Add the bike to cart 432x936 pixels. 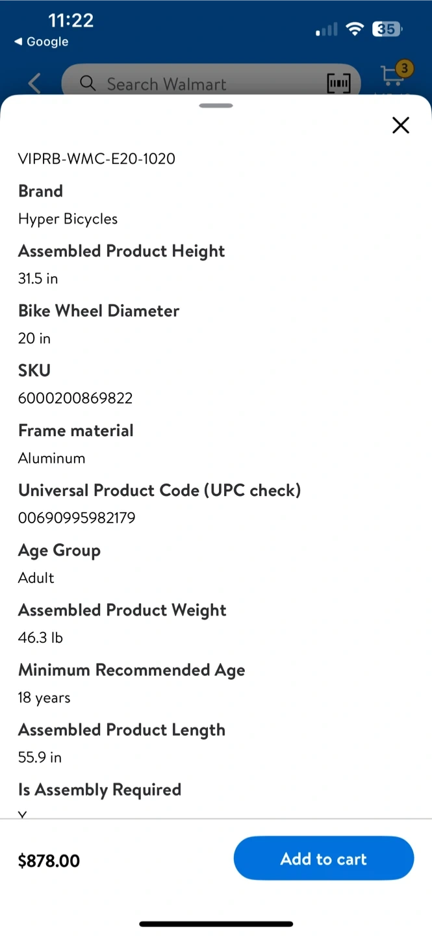[x=324, y=859]
